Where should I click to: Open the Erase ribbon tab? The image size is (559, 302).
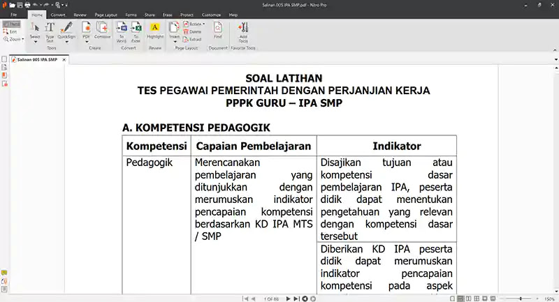coord(168,15)
